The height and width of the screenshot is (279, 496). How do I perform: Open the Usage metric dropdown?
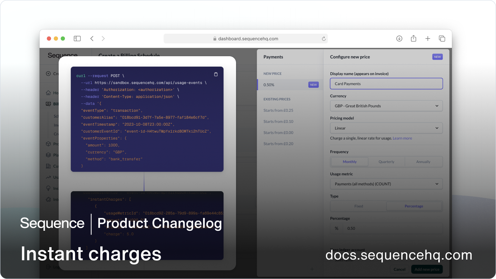click(x=386, y=184)
